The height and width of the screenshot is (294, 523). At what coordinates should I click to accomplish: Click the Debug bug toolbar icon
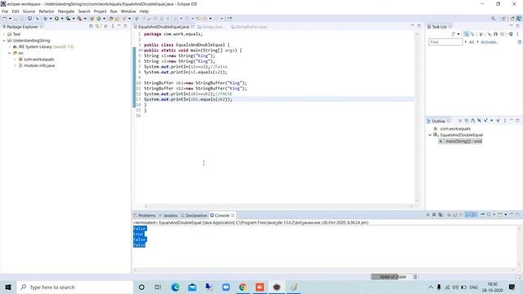[46, 19]
